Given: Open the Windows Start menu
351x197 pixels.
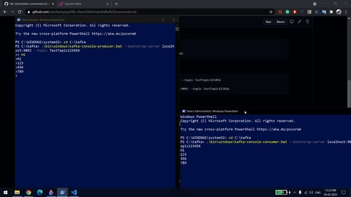Looking at the screenshot, I should click(x=5, y=192).
